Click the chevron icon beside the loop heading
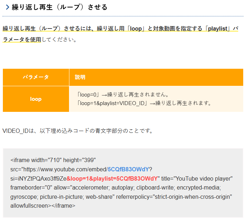 7,7
